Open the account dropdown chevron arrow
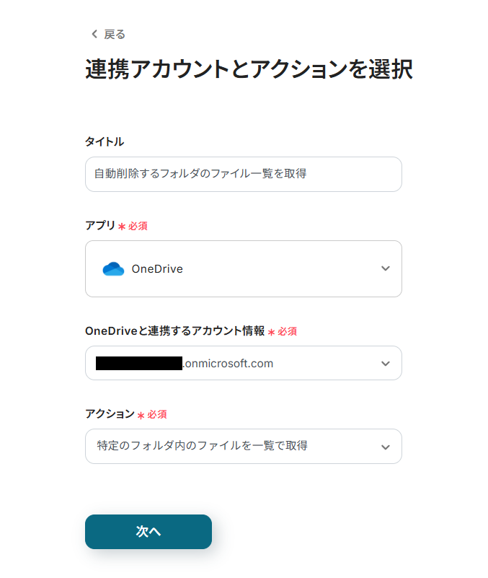Image resolution: width=488 pixels, height=578 pixels. point(385,363)
